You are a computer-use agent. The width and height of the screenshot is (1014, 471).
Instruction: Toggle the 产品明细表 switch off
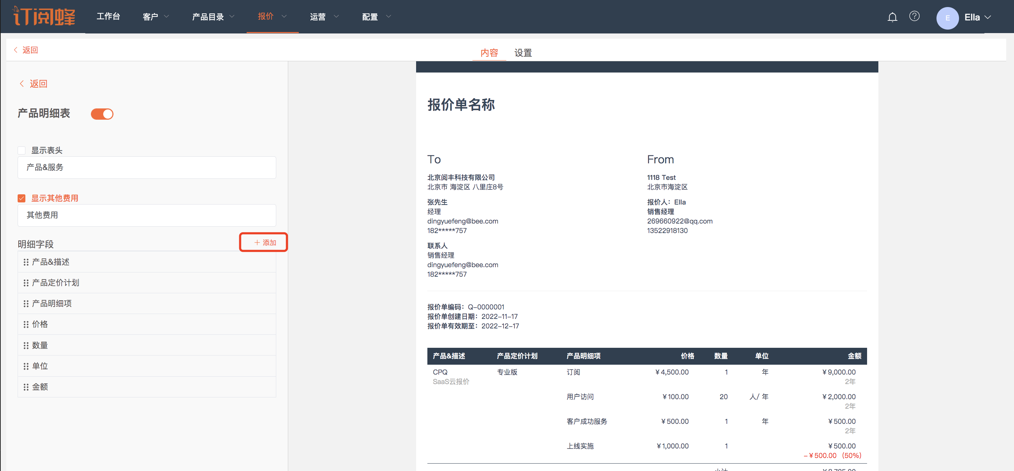102,114
